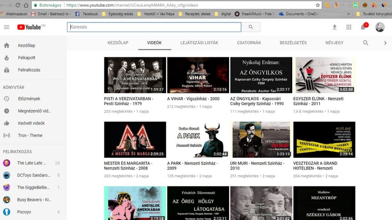The width and height of the screenshot is (392, 220).
Task: Open the Pocoyo subscription channel
Action: coord(24,212)
